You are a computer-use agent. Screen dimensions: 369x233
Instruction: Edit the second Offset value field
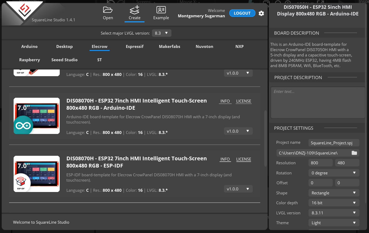[347, 183]
